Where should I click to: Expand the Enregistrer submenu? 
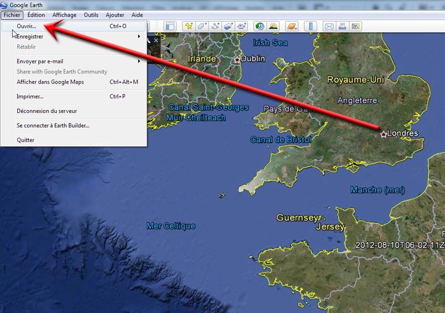coord(73,36)
